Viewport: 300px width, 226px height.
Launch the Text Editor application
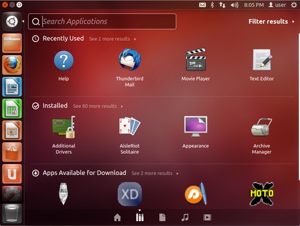pyautogui.click(x=262, y=60)
